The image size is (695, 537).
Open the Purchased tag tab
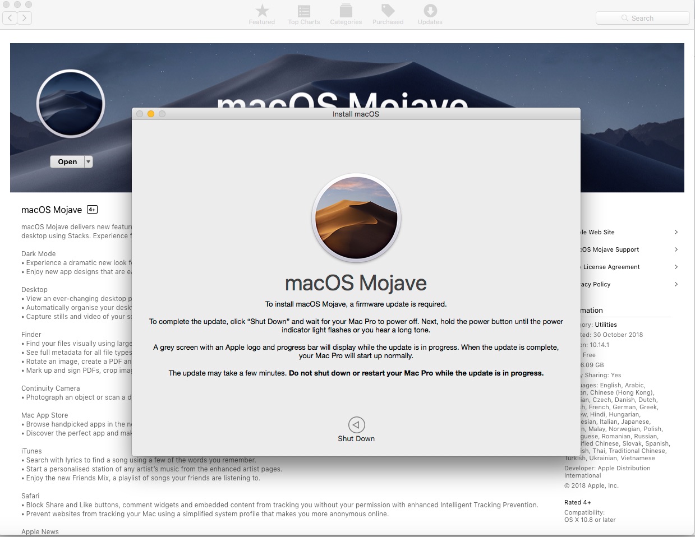(x=388, y=15)
